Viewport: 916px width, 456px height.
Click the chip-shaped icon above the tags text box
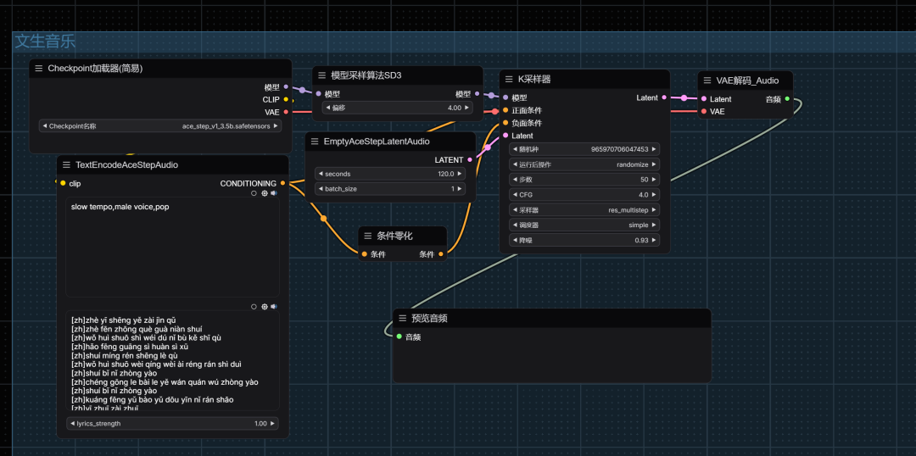tap(264, 193)
